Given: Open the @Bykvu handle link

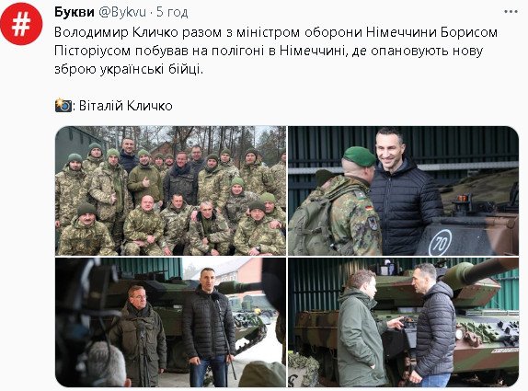Looking at the screenshot, I should tap(122, 13).
